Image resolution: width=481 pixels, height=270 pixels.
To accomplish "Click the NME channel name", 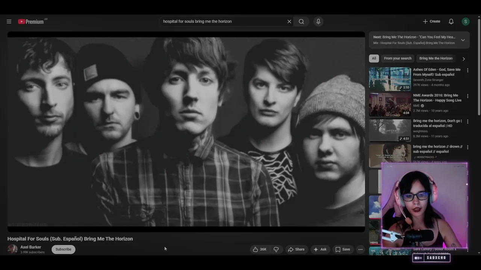I will (416, 106).
